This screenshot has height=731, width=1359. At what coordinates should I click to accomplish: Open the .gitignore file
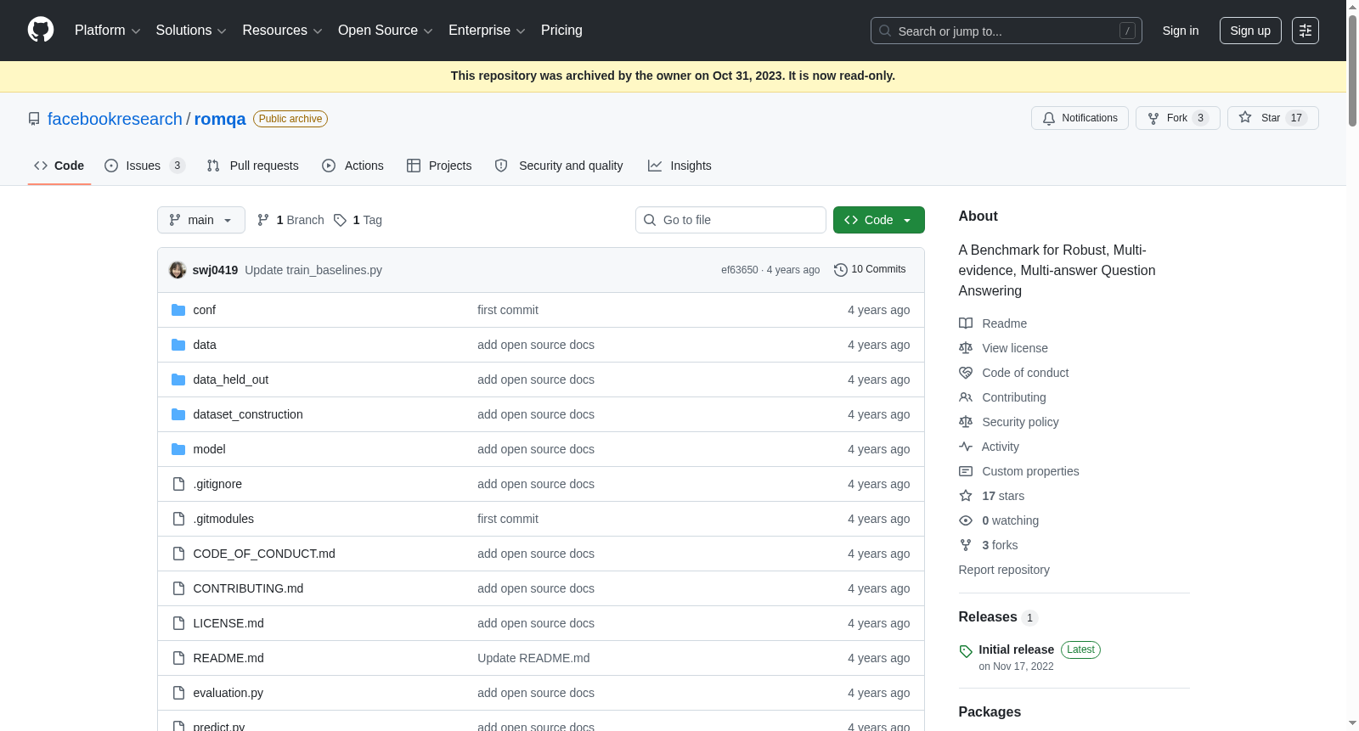tap(217, 484)
